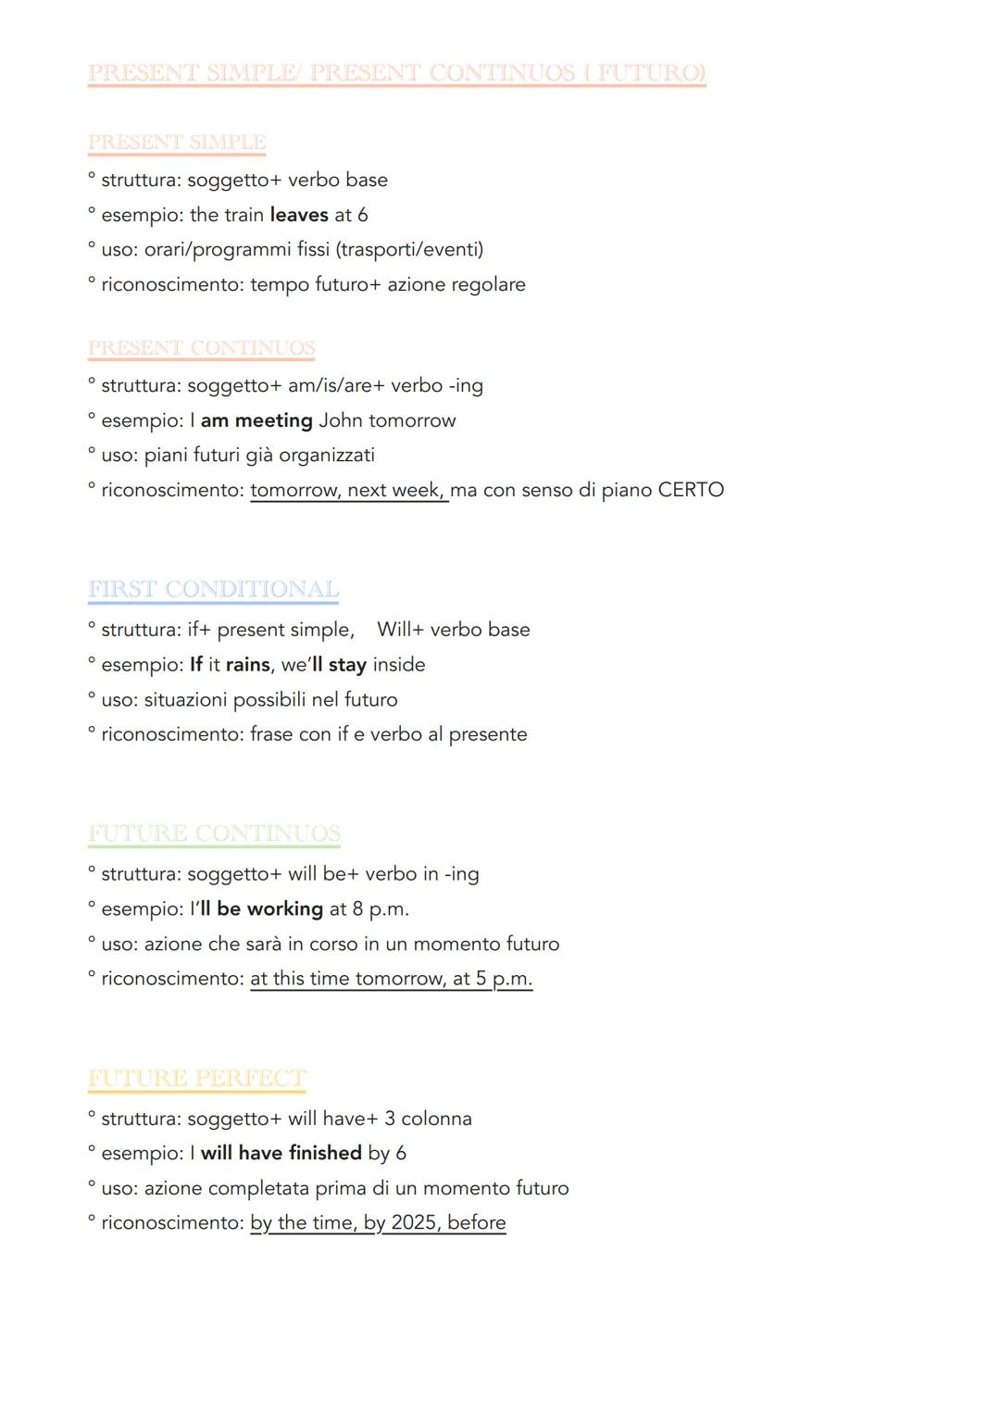Click the line 'uso: orari/programmi fissi (trasporti/eventi)'
Viewport: 1000px width, 1414px height.
click(293, 249)
